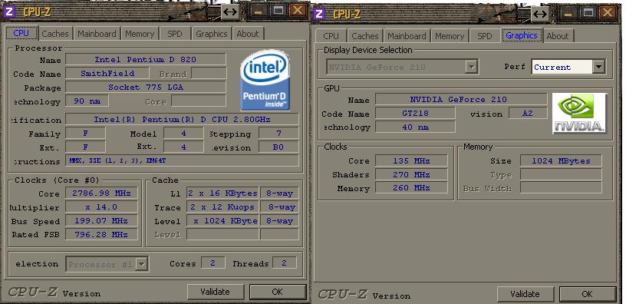Open the CPU tab in left window
The image size is (626, 304).
tap(21, 33)
